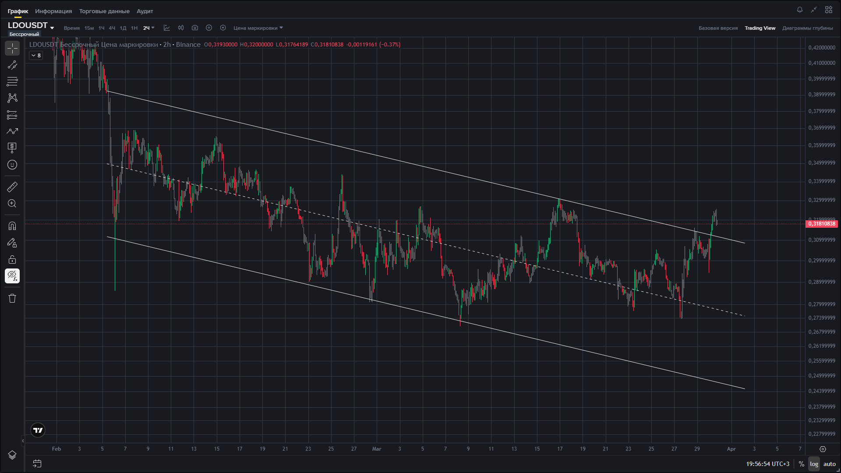Toggle the log price scale

click(814, 464)
